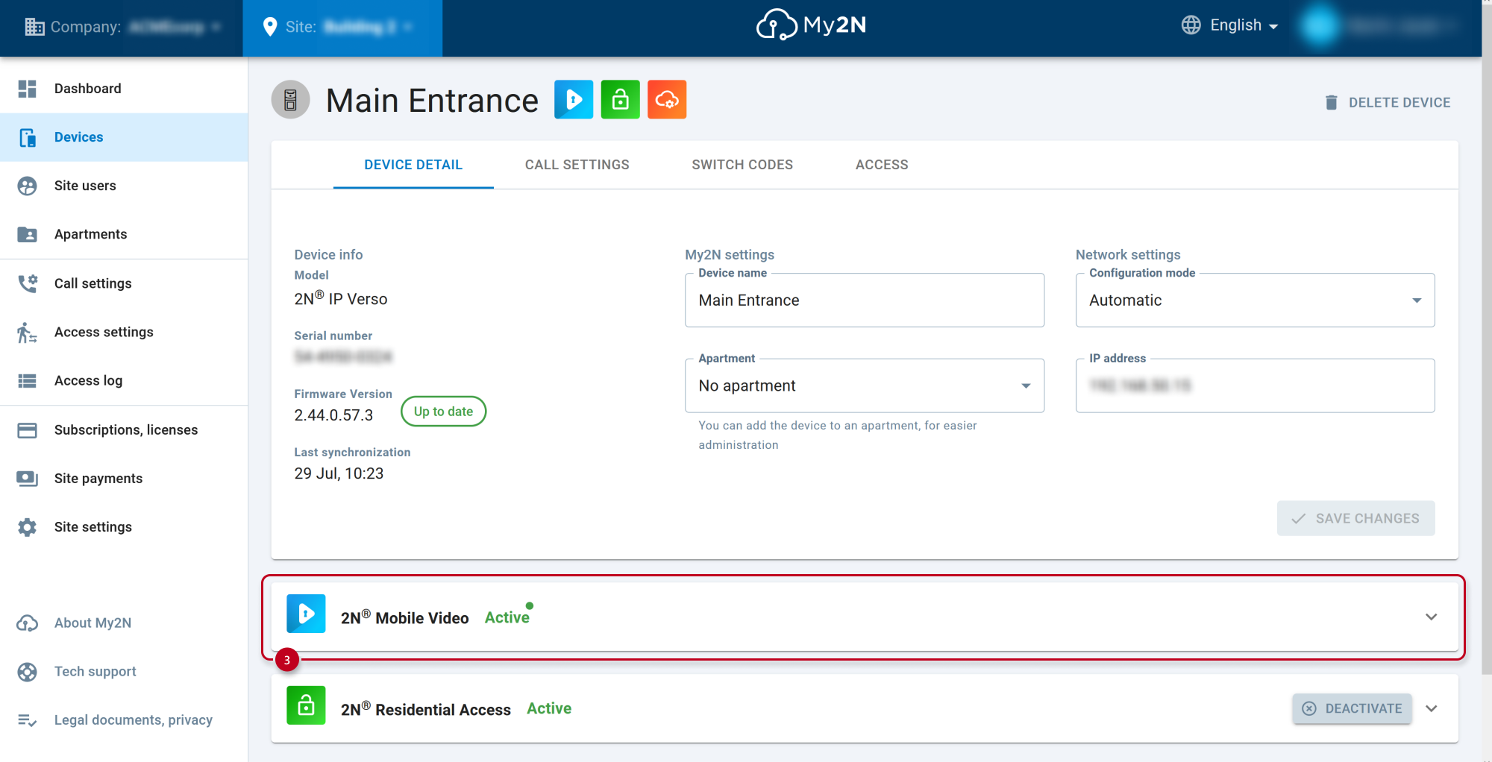This screenshot has width=1492, height=762.
Task: Open the Configuration mode dropdown
Action: (x=1255, y=300)
